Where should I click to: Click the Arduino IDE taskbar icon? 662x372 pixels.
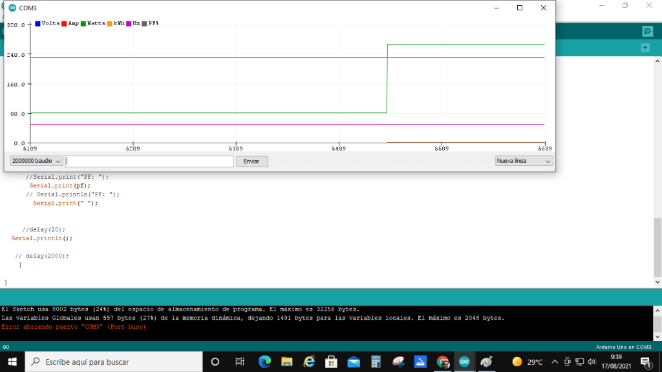tap(464, 362)
